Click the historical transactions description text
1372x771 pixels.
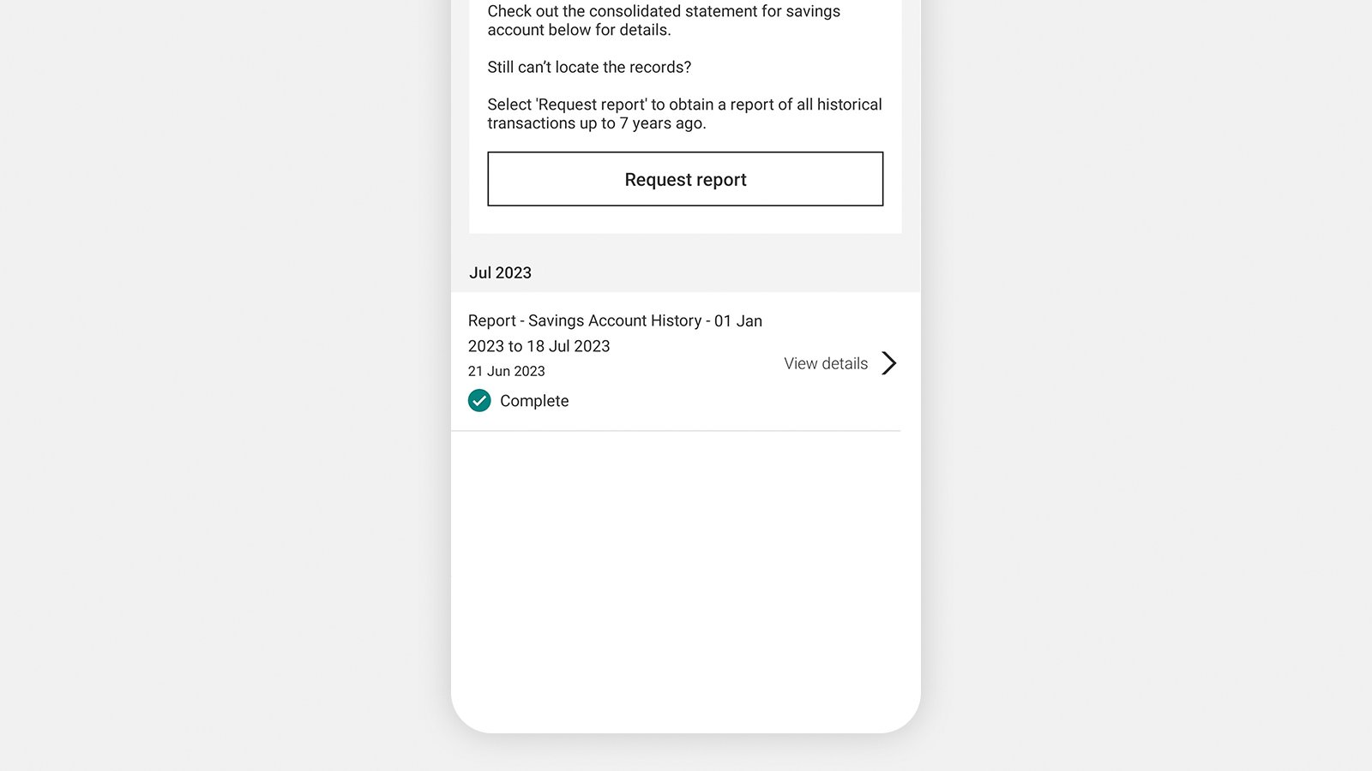tap(683, 105)
